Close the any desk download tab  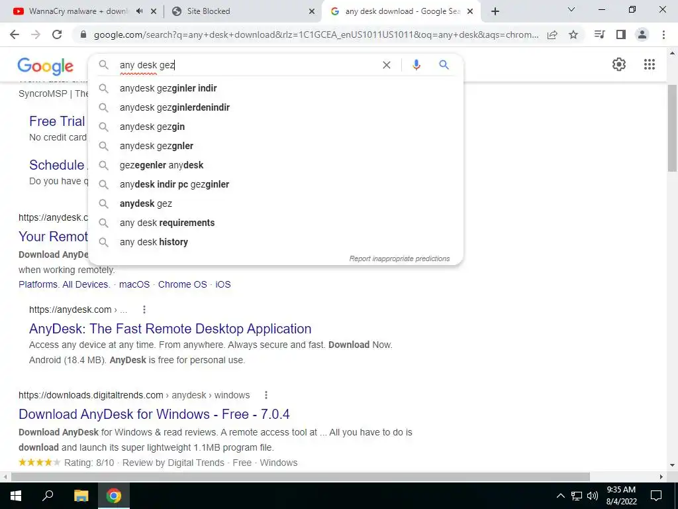click(471, 12)
